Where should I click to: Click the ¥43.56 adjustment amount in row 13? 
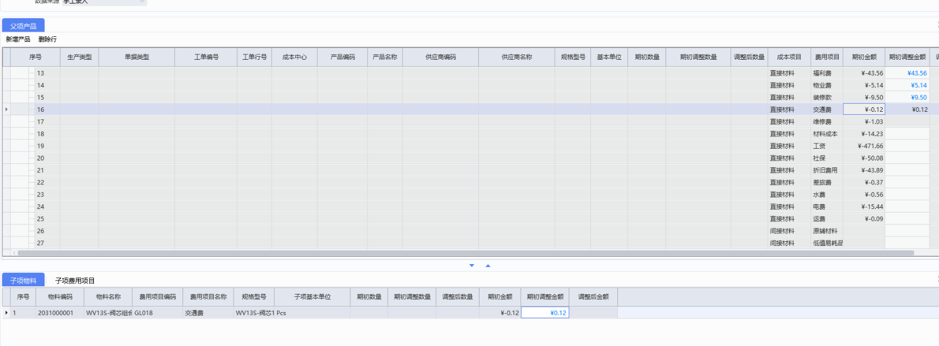click(x=916, y=73)
